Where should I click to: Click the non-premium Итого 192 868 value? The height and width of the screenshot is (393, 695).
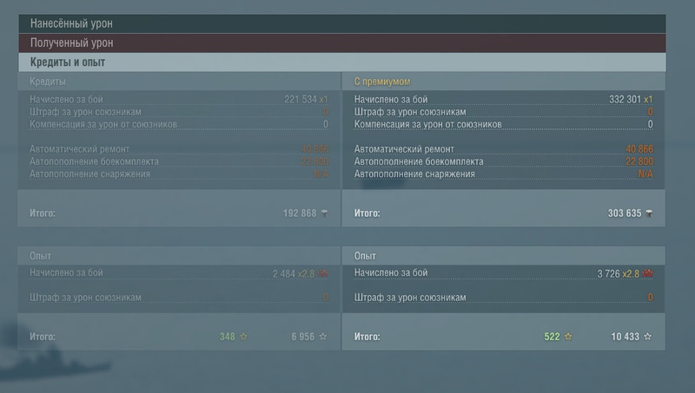(x=300, y=213)
